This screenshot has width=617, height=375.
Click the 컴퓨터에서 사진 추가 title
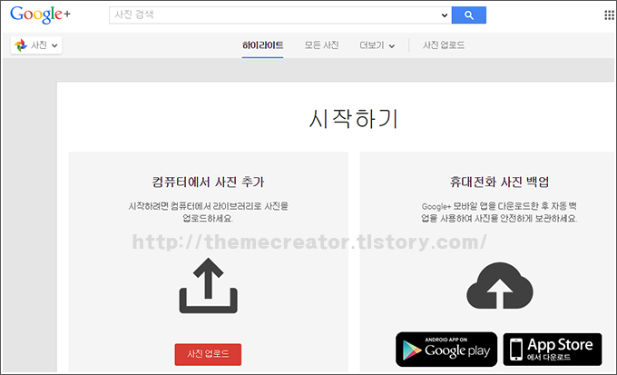(208, 182)
